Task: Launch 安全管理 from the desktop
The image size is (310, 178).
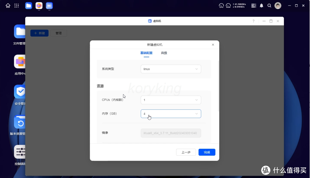Action: 20,92
